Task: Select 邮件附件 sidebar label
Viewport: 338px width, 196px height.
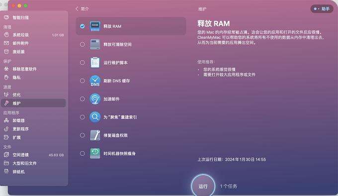Action: (20, 43)
